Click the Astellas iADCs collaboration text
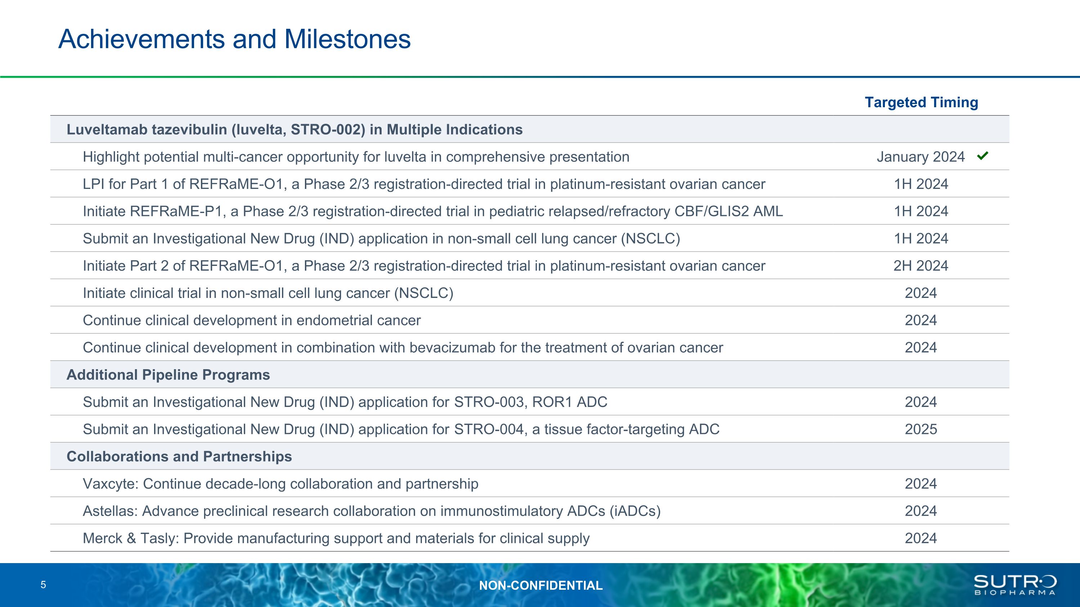Viewport: 1080px width, 607px height. tap(372, 511)
